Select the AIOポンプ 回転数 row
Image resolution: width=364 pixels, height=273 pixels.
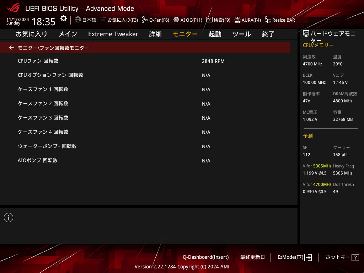tap(145, 160)
